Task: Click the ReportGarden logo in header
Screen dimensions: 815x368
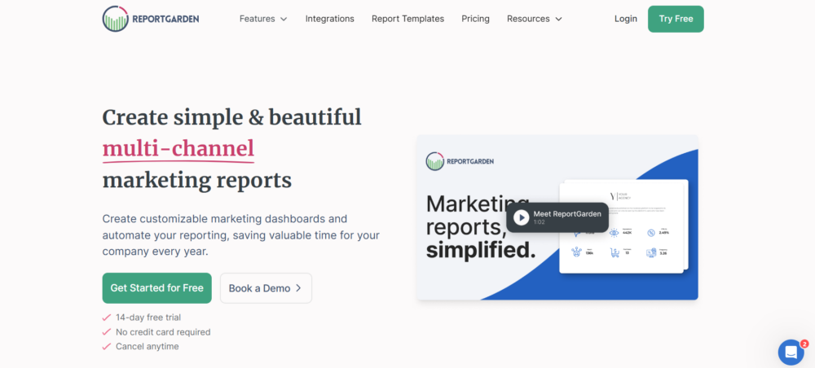Action: pos(151,20)
